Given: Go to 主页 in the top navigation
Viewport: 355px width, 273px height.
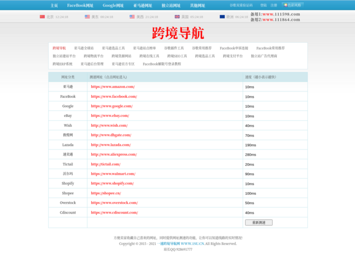Looking at the screenshot, I should pyautogui.click(x=54, y=5).
